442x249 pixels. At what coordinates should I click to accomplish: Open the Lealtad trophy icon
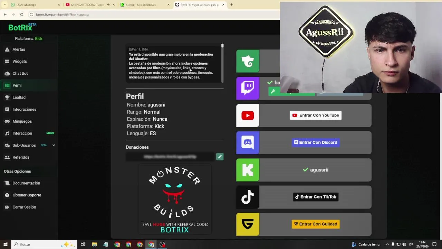click(x=7, y=98)
